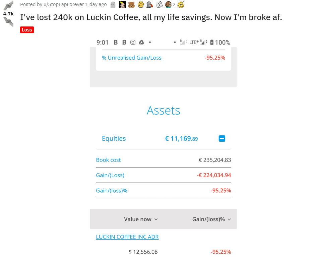
Task: Downvote the Luckin Coffee loss post
Action: click(8, 22)
